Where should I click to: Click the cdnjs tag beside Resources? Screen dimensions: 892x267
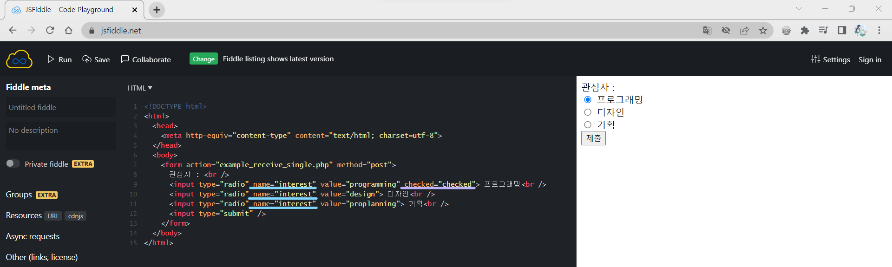point(75,216)
